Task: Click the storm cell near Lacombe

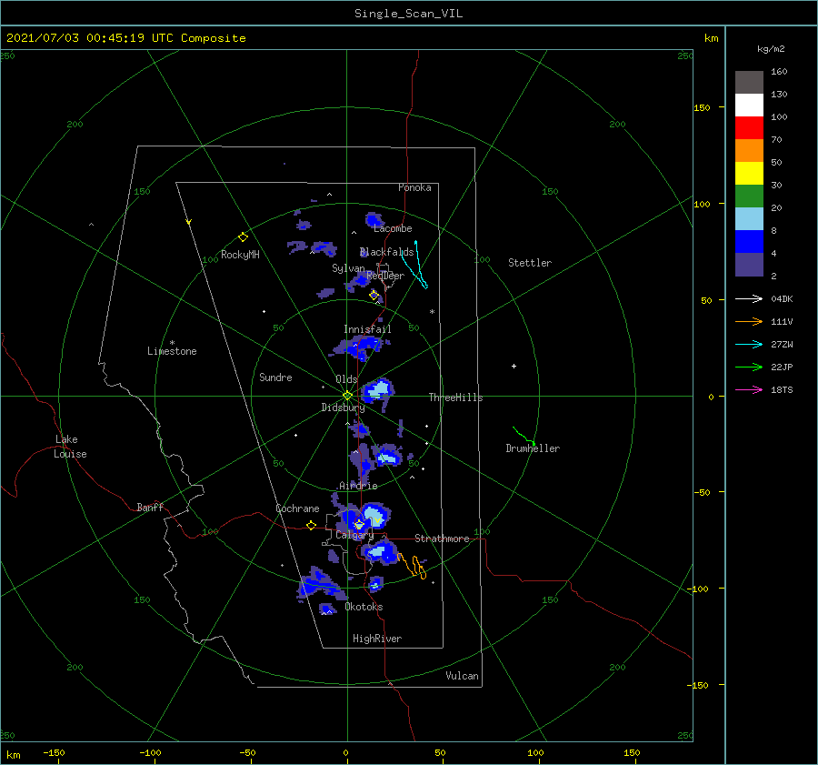Action: coord(374,220)
